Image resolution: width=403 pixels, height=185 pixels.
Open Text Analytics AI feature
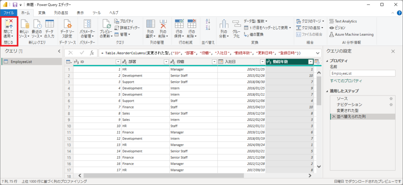coord(343,21)
